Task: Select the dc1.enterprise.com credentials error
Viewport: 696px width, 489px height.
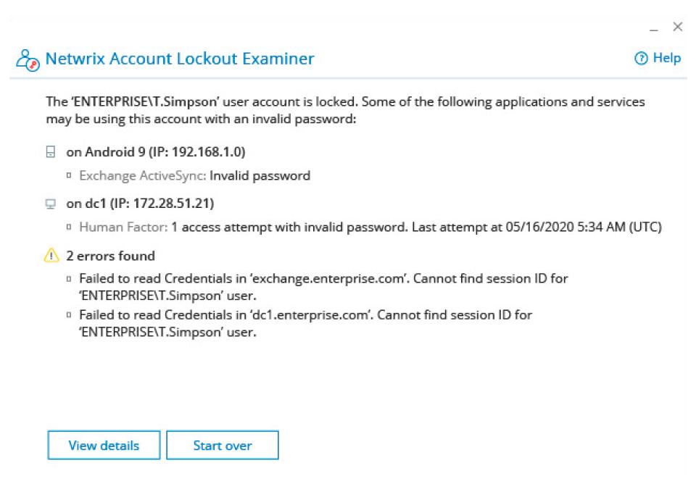Action: (x=305, y=323)
